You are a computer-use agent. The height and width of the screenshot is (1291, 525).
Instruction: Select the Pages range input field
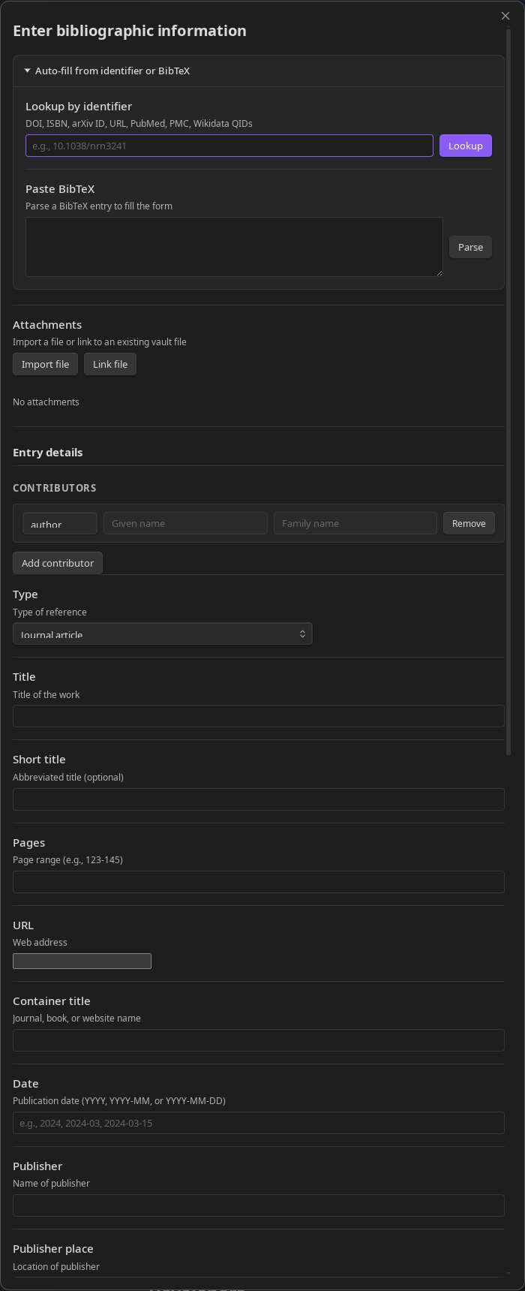coord(258,882)
